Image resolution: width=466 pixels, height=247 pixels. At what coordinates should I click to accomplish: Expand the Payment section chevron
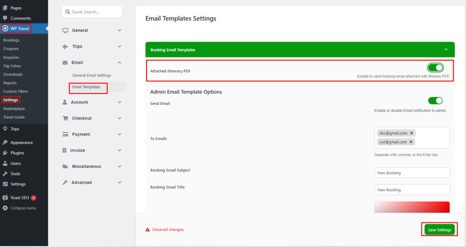pos(120,134)
